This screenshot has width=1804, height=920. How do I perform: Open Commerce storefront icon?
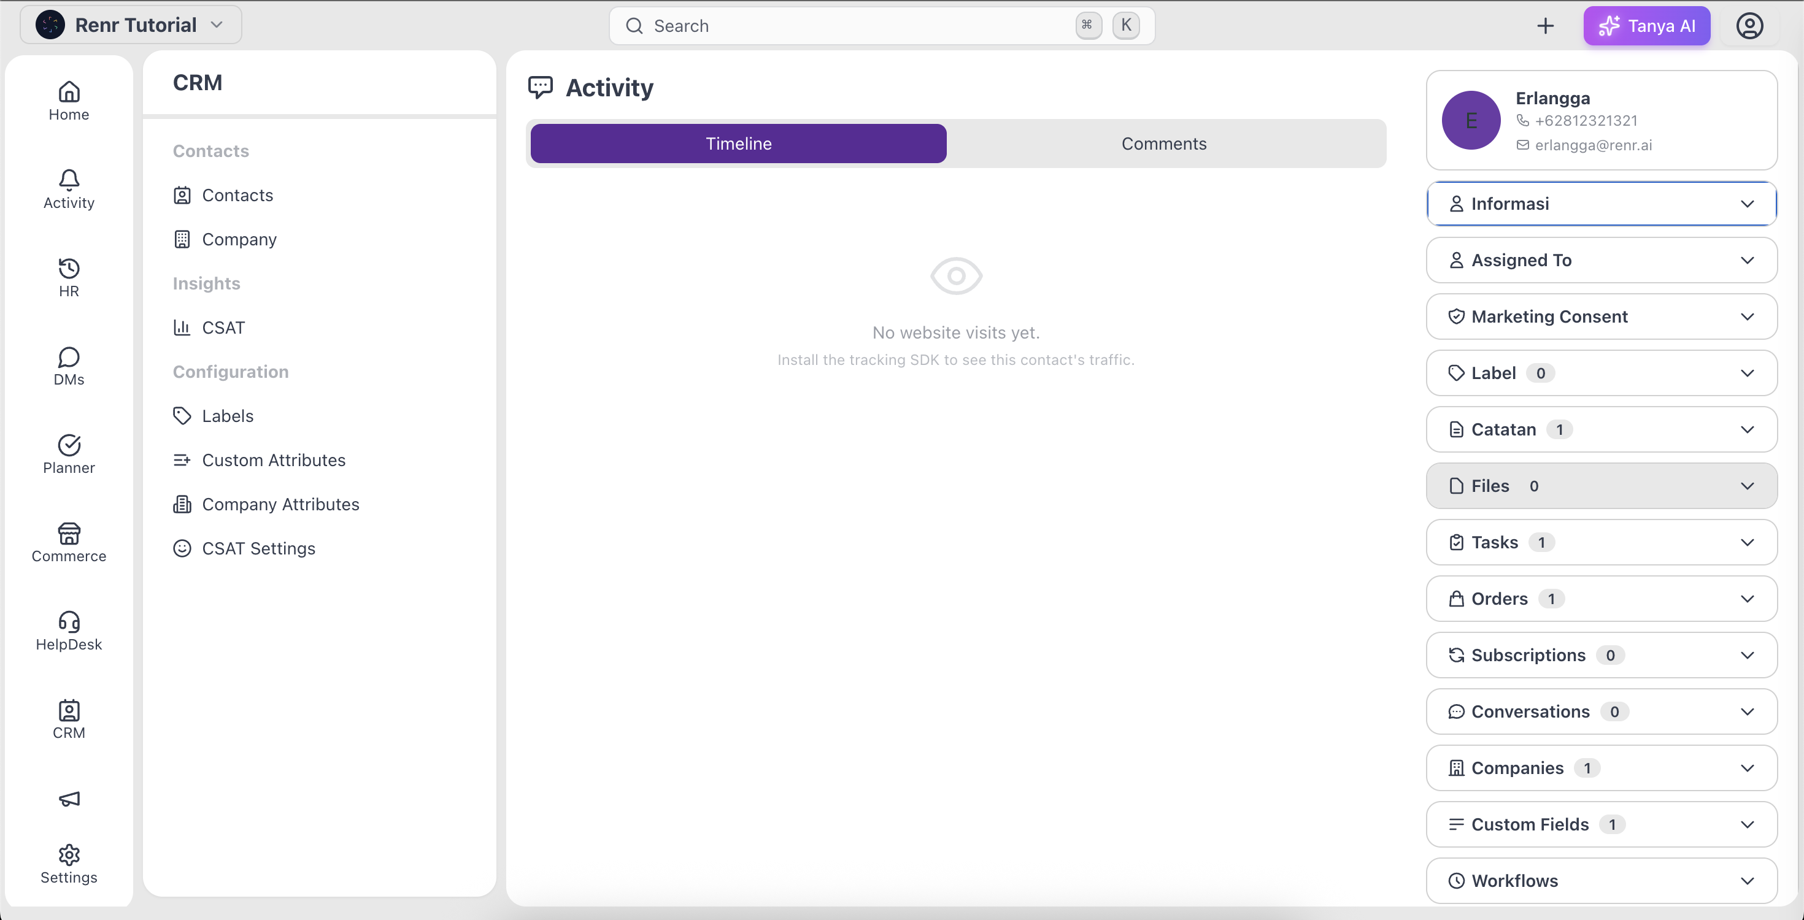(69, 534)
